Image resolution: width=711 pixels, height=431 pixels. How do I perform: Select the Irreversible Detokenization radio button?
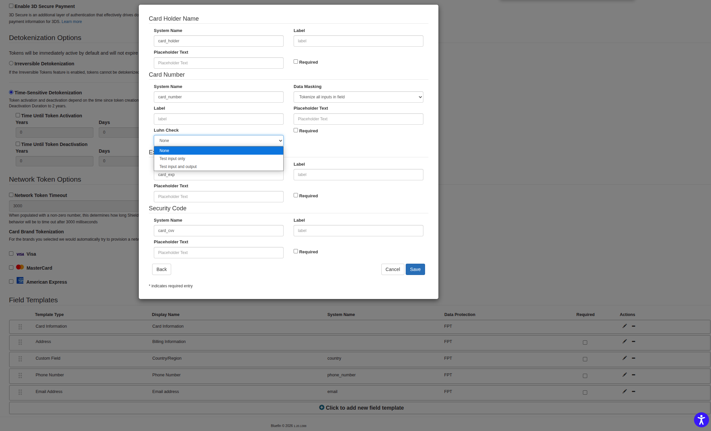(x=11, y=63)
